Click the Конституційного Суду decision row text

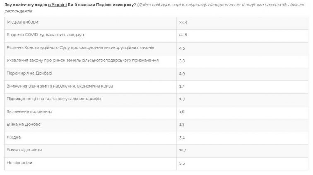81,47
